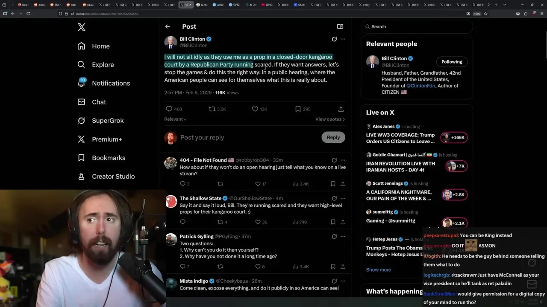Viewport: 547px width, 307px height.
Task: Click post timestamp 2:57 PM Feb 6, 2026
Action: coord(188,93)
